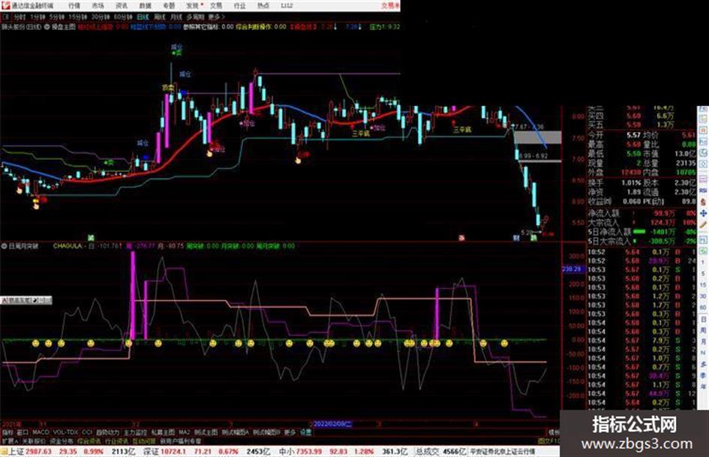Select the 趋势动力 indicator tab
The height and width of the screenshot is (457, 709).
pyautogui.click(x=107, y=432)
